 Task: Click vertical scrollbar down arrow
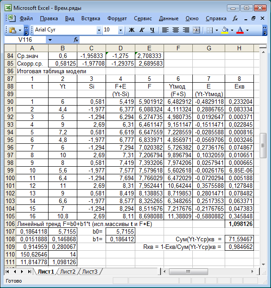[x=263, y=265]
